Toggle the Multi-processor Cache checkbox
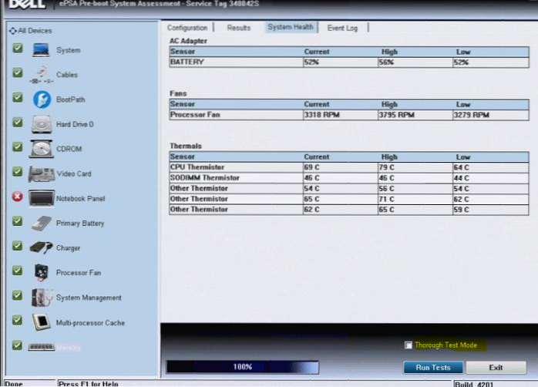The width and height of the screenshot is (538, 387). [17, 321]
